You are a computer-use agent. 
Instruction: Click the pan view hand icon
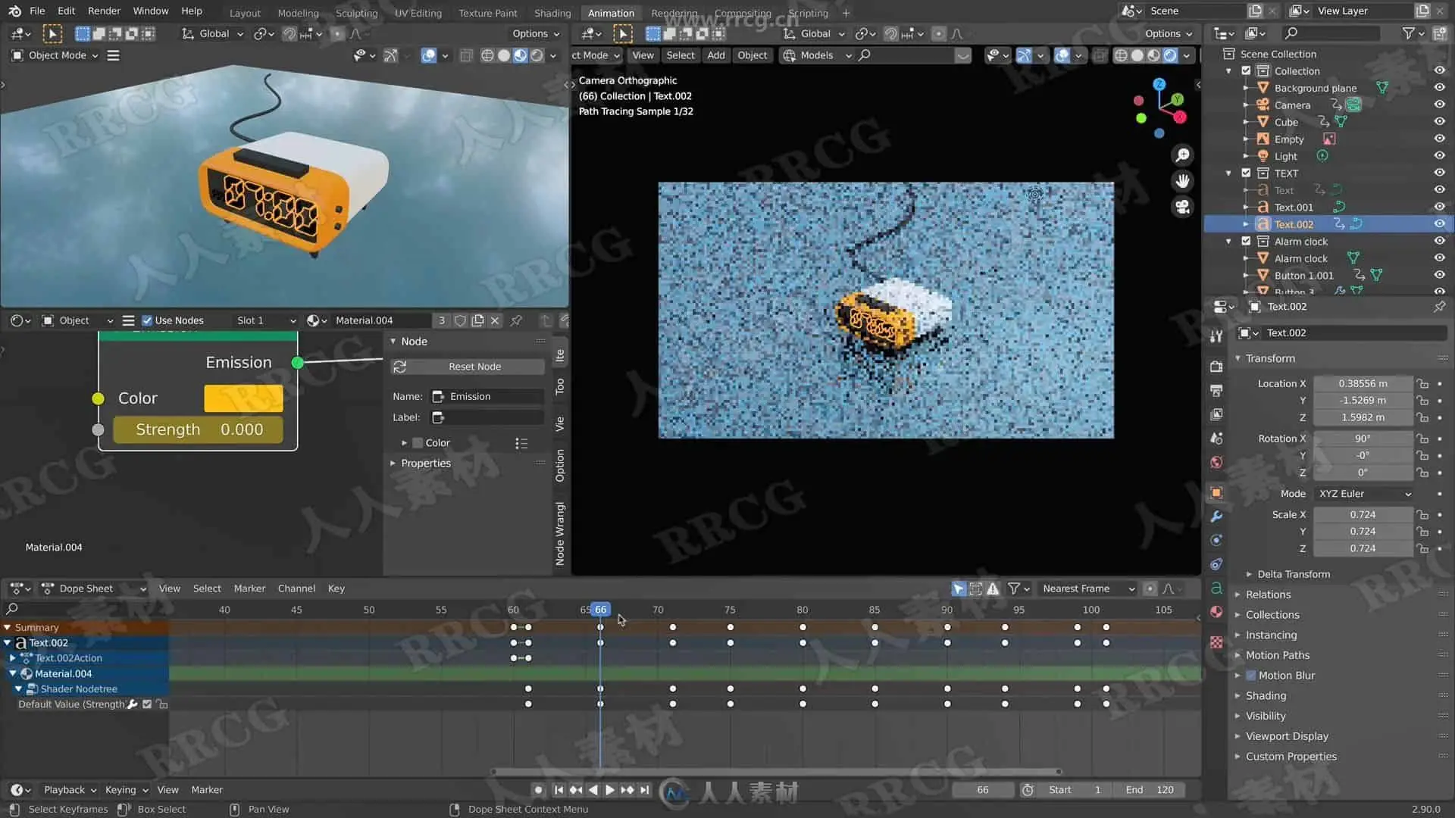click(1182, 181)
